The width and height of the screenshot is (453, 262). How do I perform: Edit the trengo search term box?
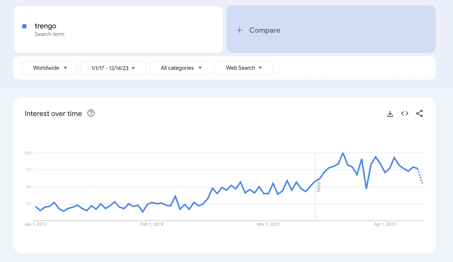coord(118,29)
